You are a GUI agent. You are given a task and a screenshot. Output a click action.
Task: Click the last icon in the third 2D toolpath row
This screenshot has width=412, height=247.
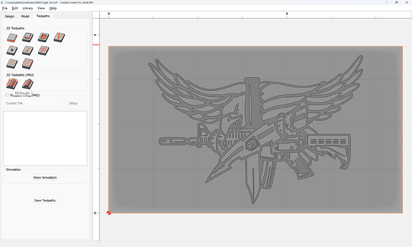[x=27, y=63]
